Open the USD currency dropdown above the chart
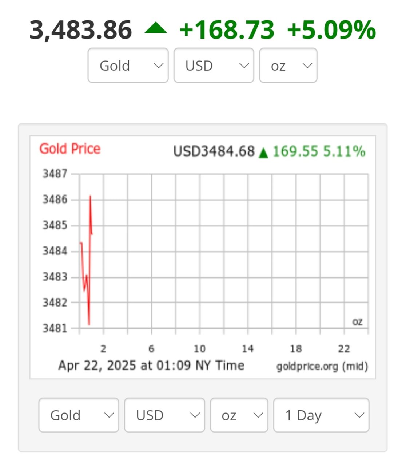This screenshot has height=466, width=398. (214, 66)
